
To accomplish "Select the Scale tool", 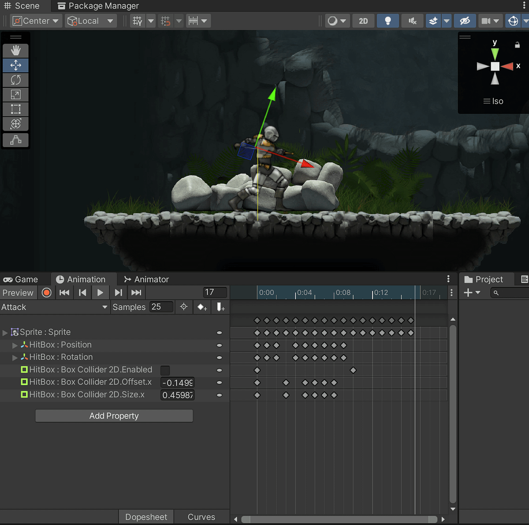I will [15, 94].
